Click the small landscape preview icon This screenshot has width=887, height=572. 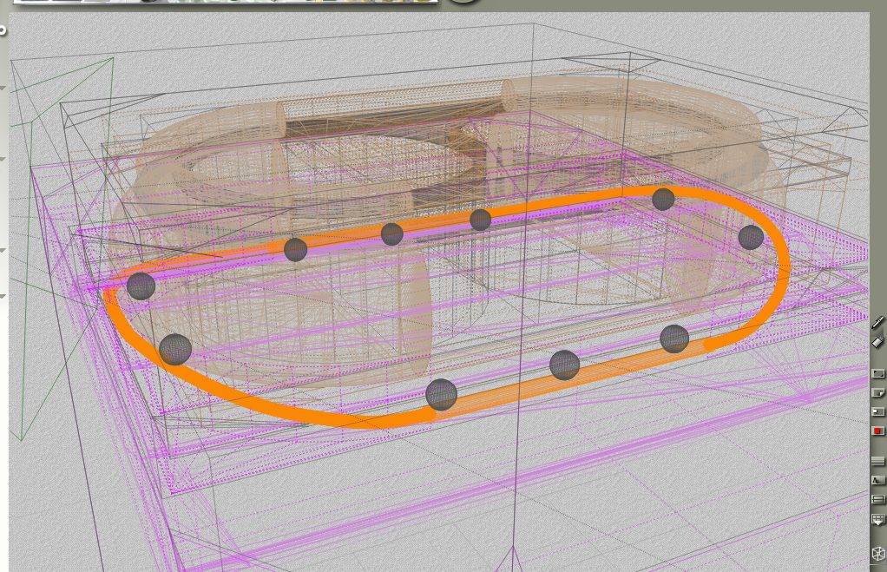(877, 480)
